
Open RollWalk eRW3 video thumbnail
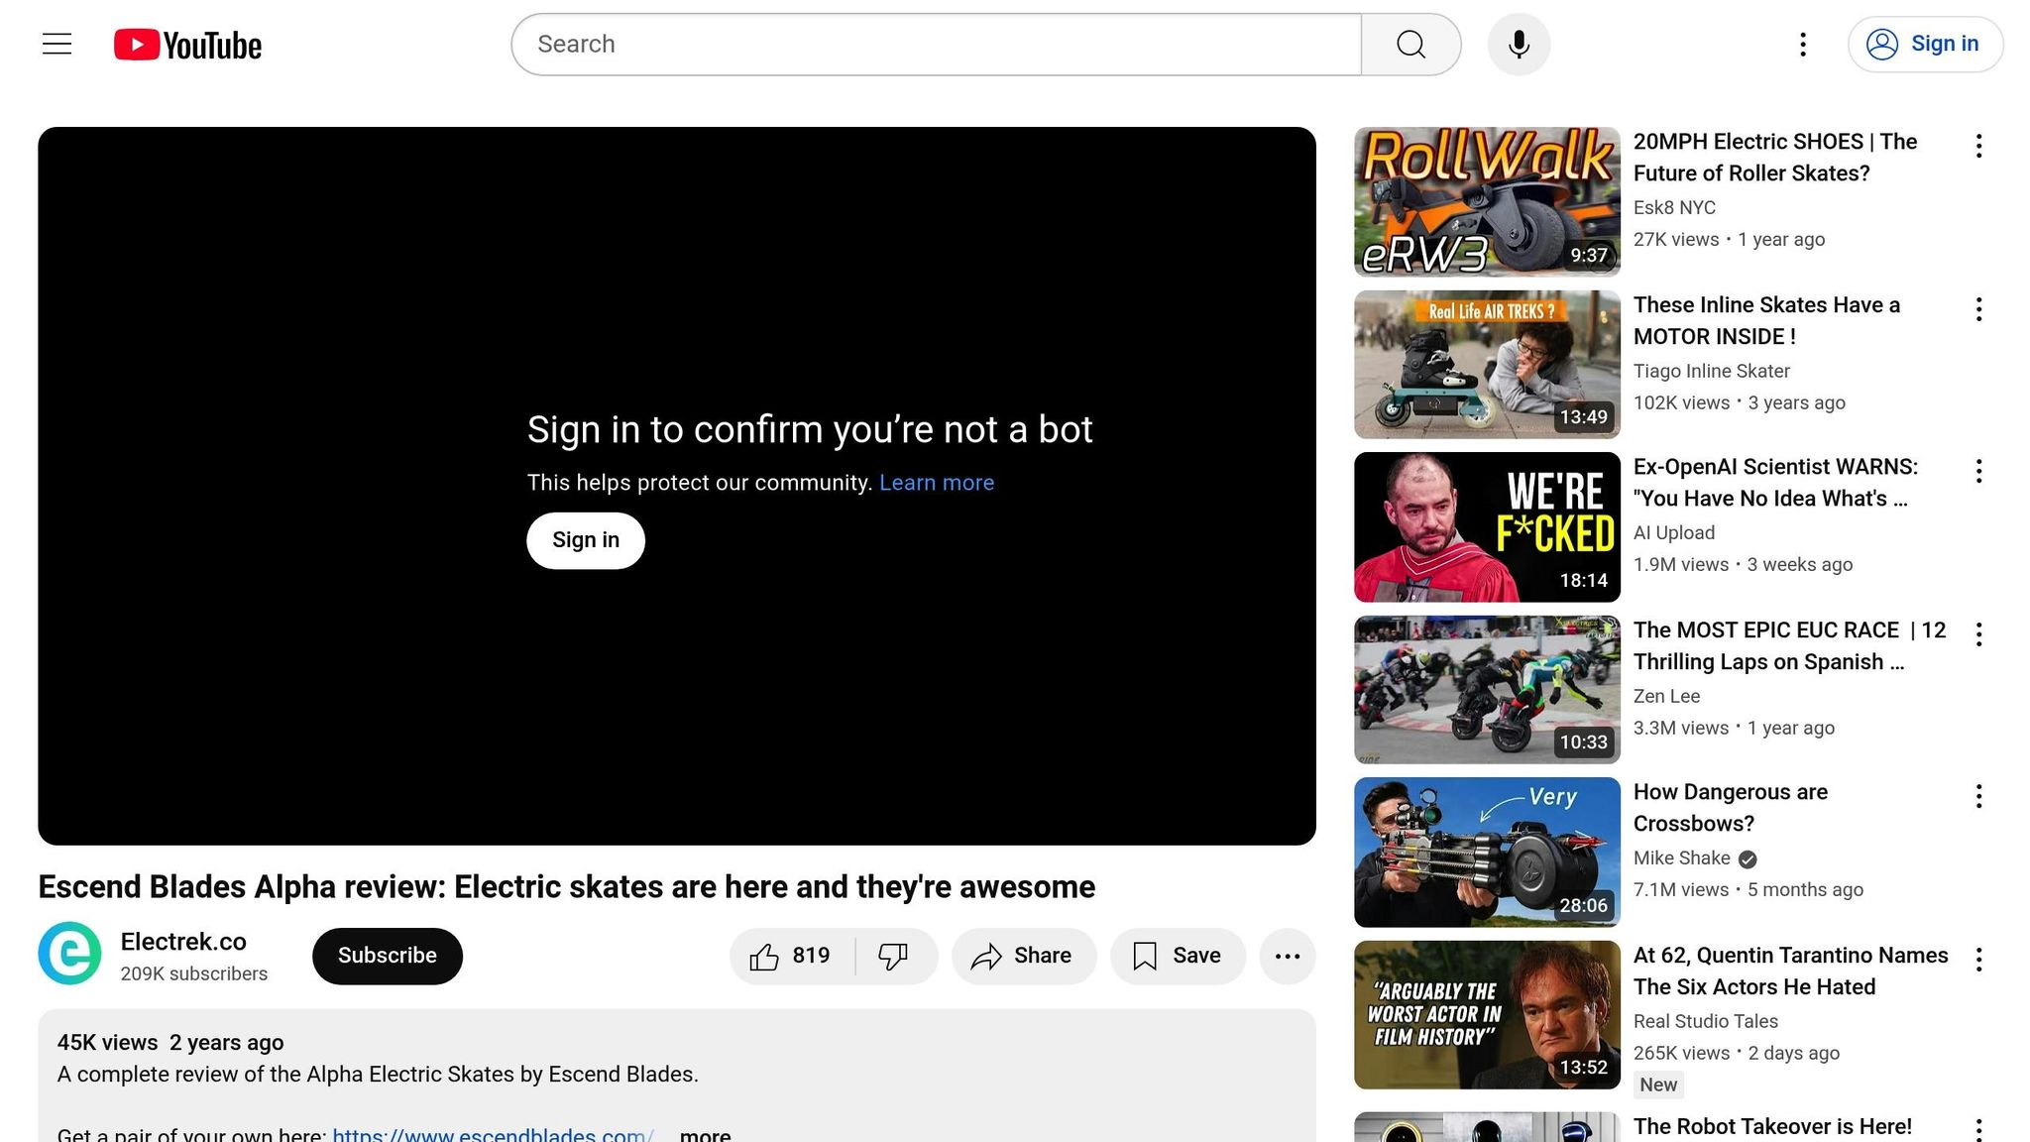coord(1487,201)
